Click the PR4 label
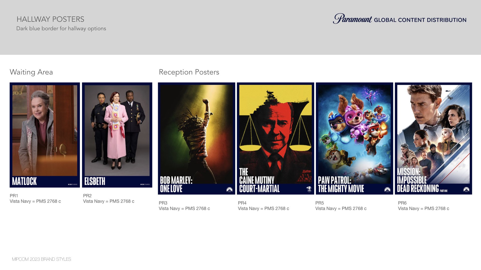481x270 pixels. pyautogui.click(x=242, y=203)
